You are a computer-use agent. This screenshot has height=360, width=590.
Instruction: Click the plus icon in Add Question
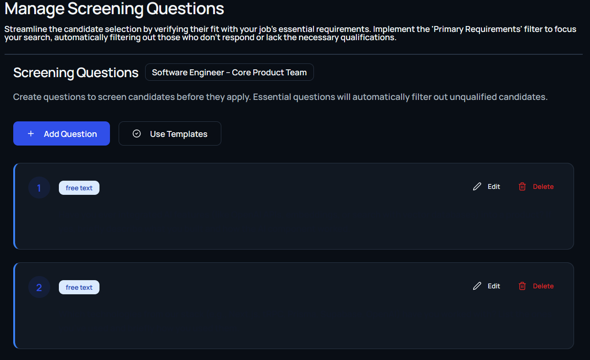tap(31, 134)
